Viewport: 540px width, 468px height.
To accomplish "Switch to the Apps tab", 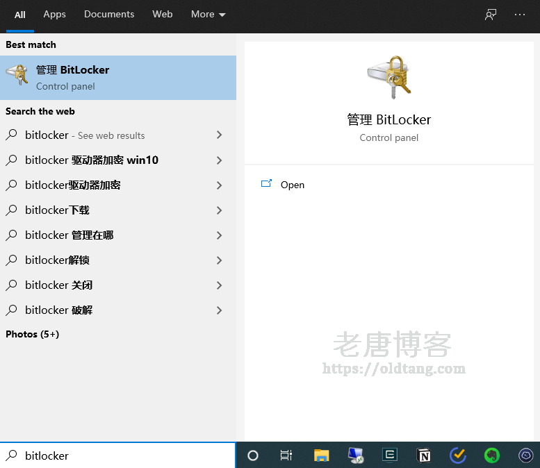I will pyautogui.click(x=54, y=15).
